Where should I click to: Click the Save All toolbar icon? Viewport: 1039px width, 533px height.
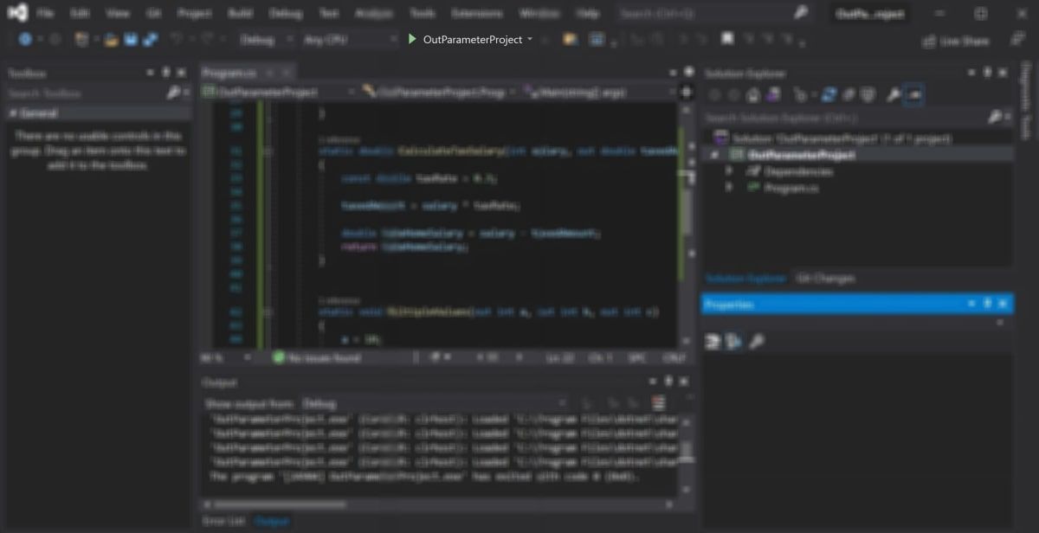click(x=151, y=40)
